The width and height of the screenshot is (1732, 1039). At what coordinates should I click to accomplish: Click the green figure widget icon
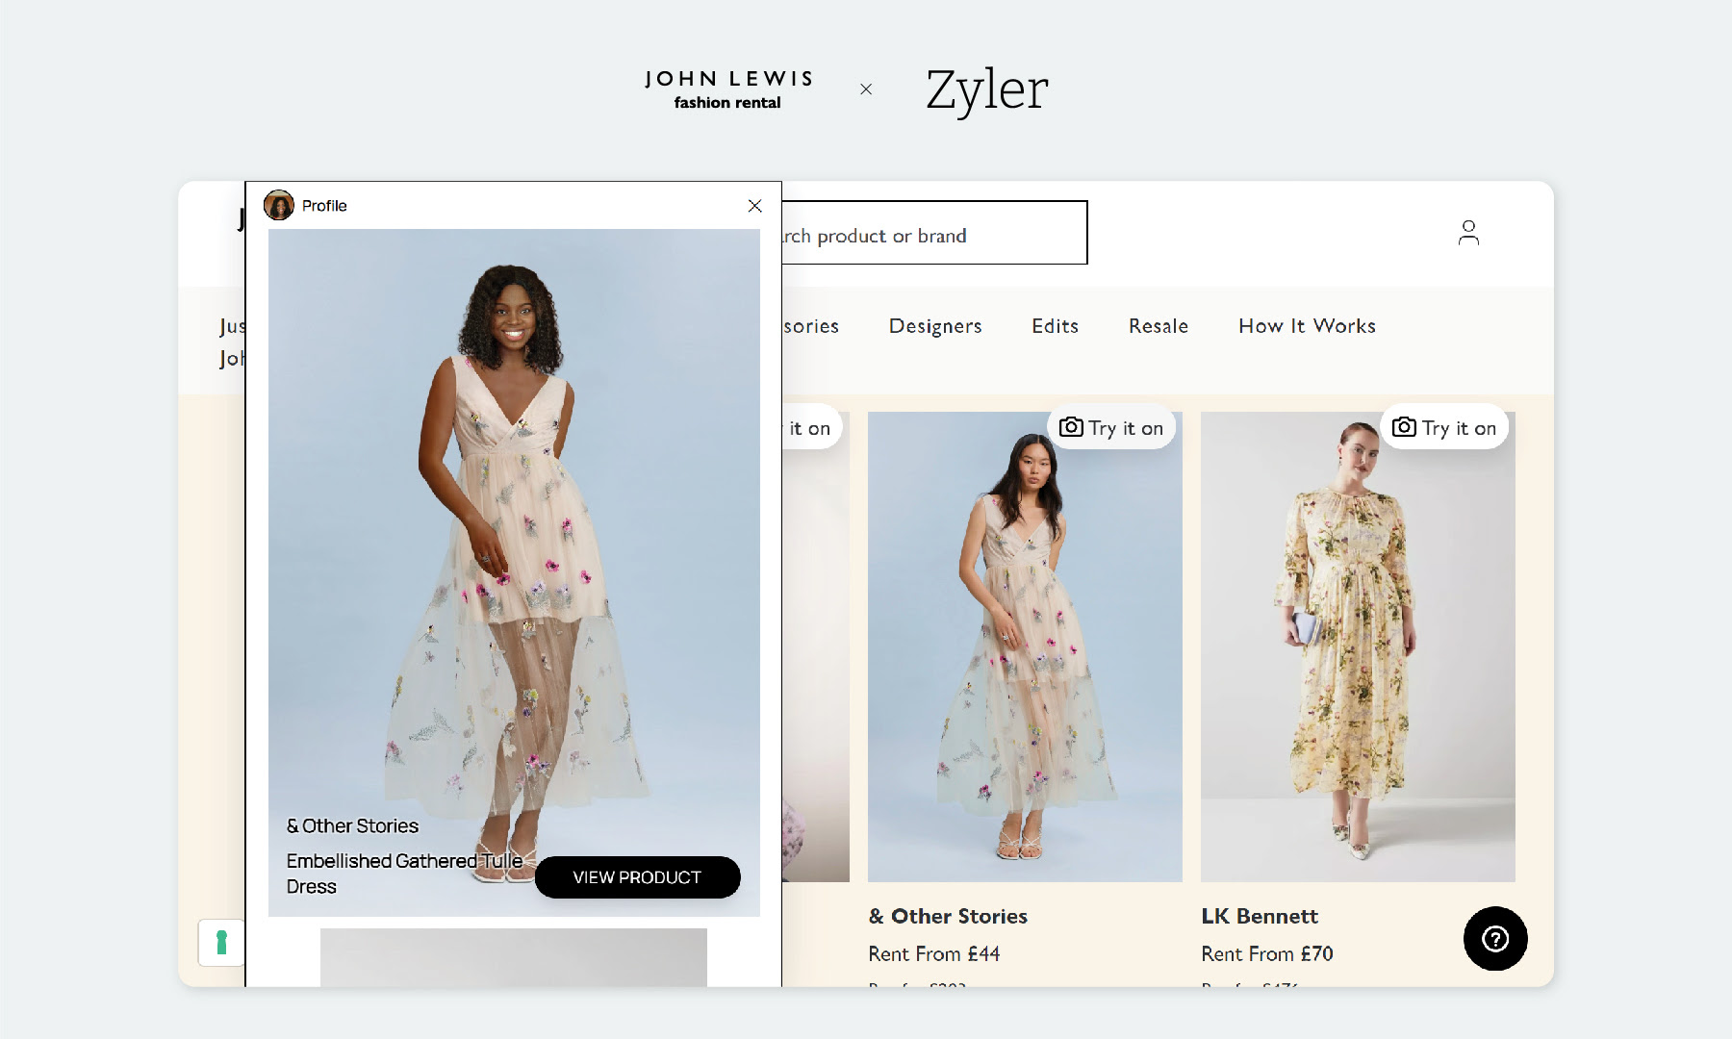221,942
